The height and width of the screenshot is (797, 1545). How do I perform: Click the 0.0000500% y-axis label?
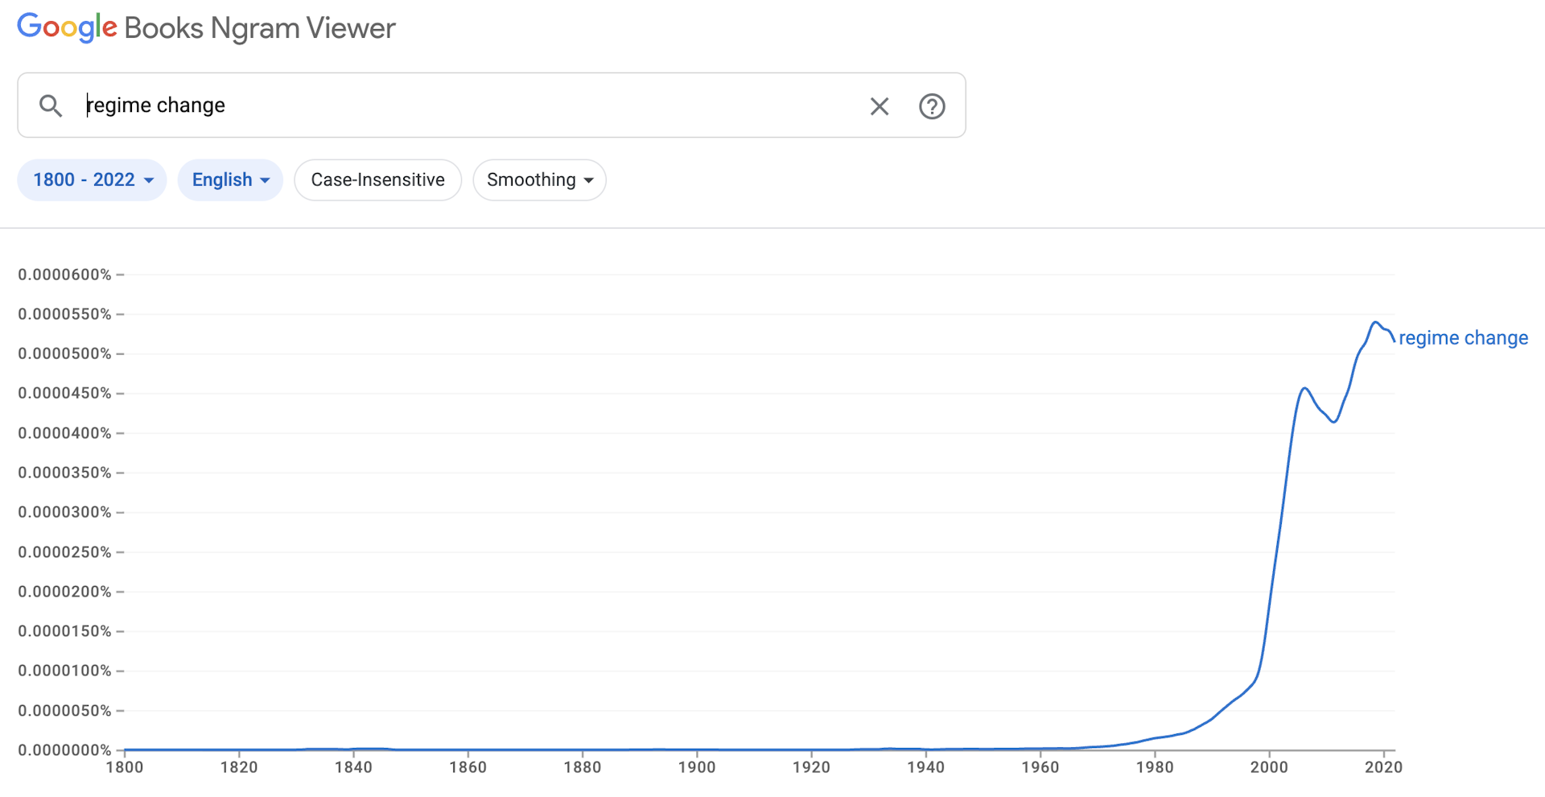64,353
